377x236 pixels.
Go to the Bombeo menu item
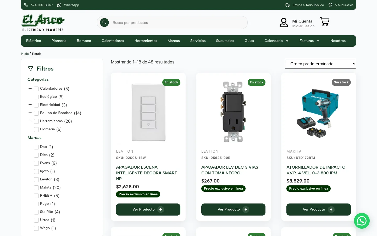84,41
